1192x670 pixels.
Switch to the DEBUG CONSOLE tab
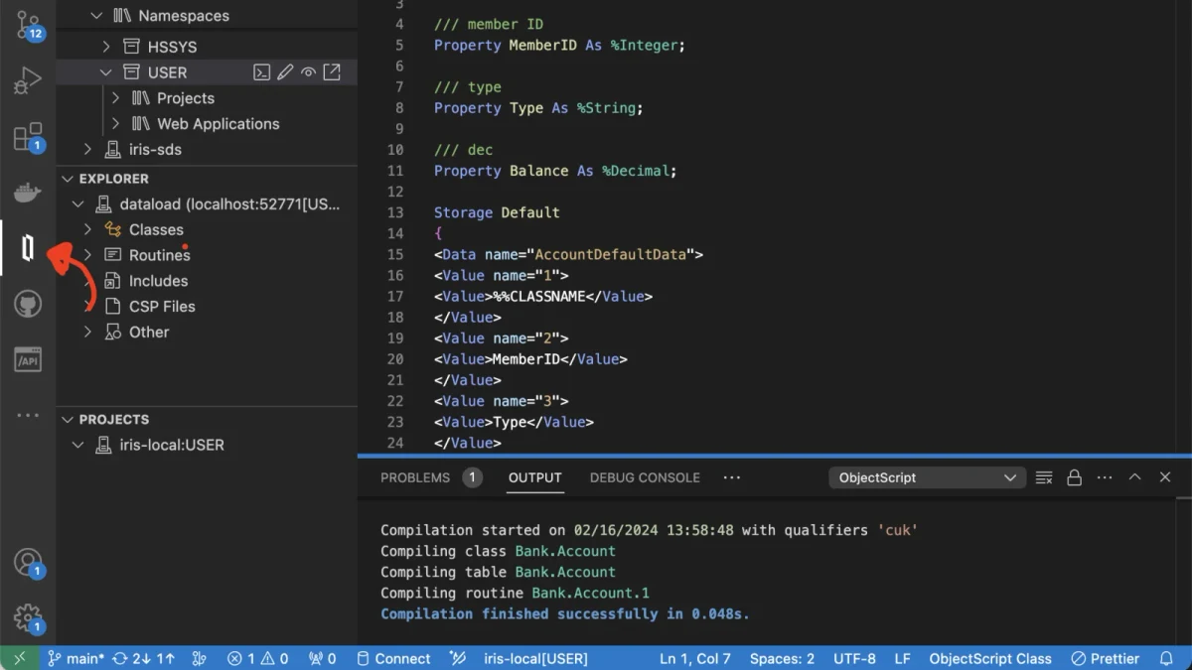[645, 477]
